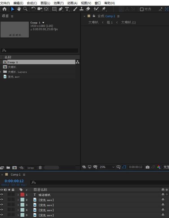
Task: Click the grid and guide options icon
Action: [118, 167]
